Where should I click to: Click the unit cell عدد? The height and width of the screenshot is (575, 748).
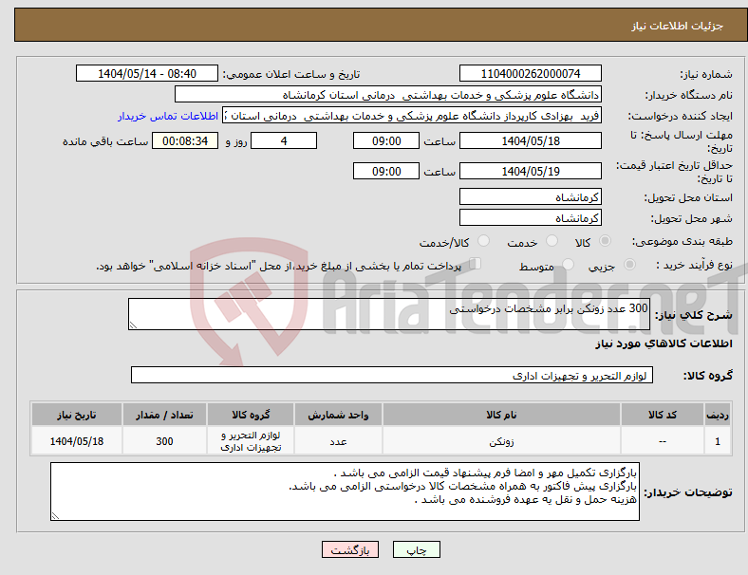pyautogui.click(x=338, y=441)
